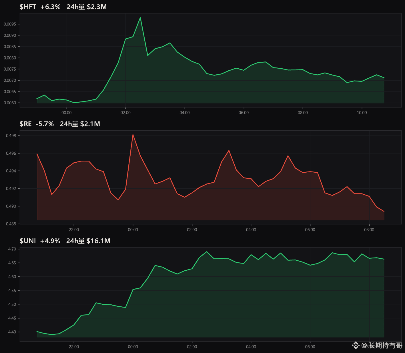
Task: Click the 24h volume $2.1M label
Action: coord(80,124)
